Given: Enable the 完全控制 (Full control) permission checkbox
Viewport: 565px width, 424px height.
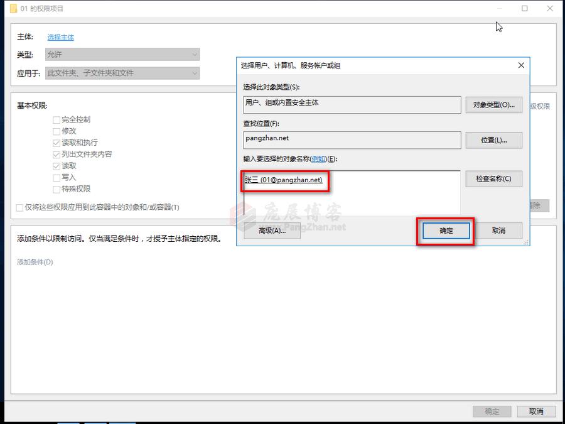Looking at the screenshot, I should tap(56, 119).
